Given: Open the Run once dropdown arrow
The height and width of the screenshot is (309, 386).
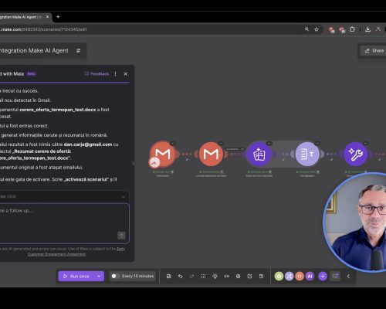Looking at the screenshot, I should [x=99, y=276].
